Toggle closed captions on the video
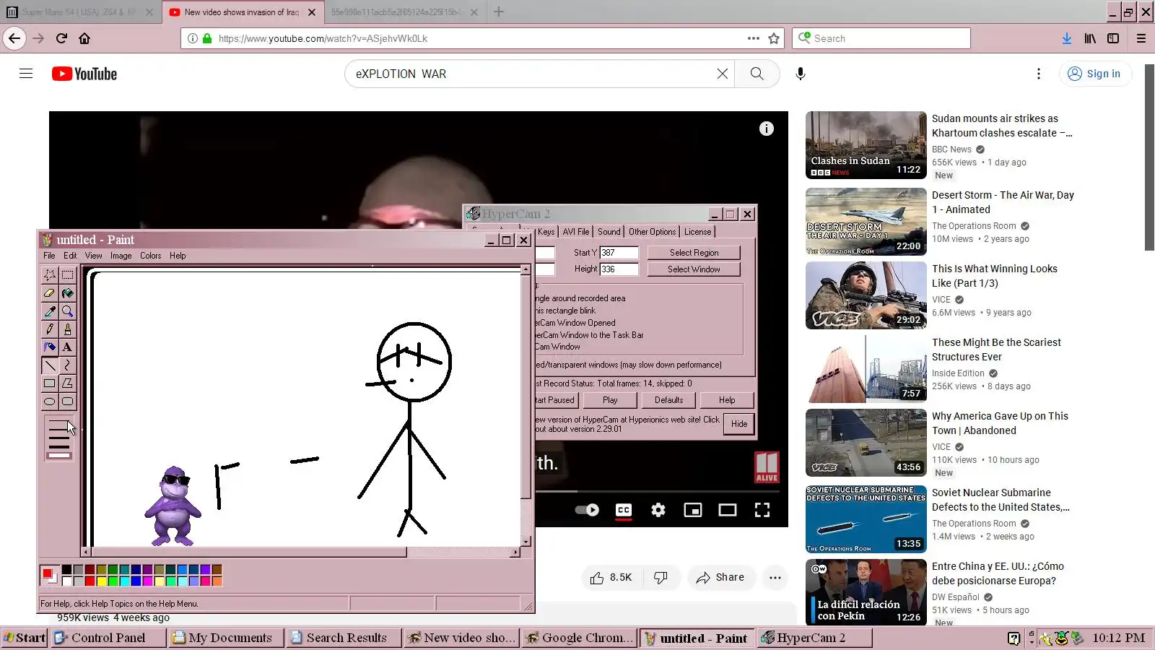1155x650 pixels. 624,510
